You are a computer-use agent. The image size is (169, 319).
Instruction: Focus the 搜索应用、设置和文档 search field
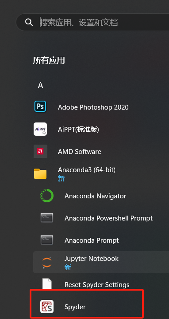click(x=92, y=22)
